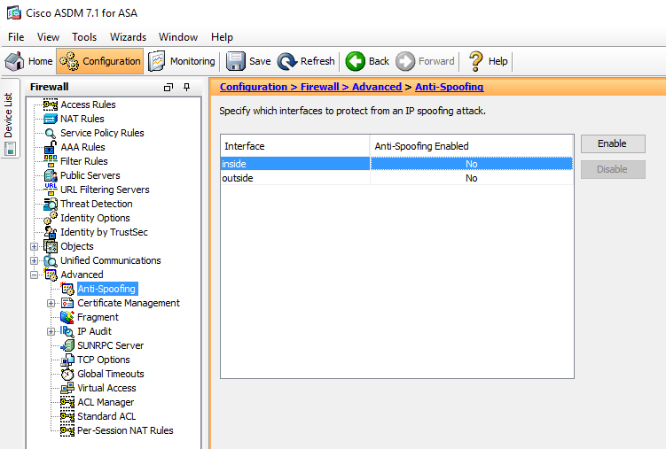The width and height of the screenshot is (666, 449).
Task: Click the Global Timeouts clock icon
Action: (x=67, y=374)
